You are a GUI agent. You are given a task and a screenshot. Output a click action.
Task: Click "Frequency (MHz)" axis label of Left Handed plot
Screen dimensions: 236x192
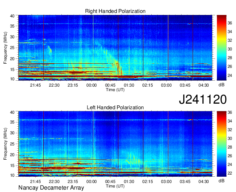[5, 144]
